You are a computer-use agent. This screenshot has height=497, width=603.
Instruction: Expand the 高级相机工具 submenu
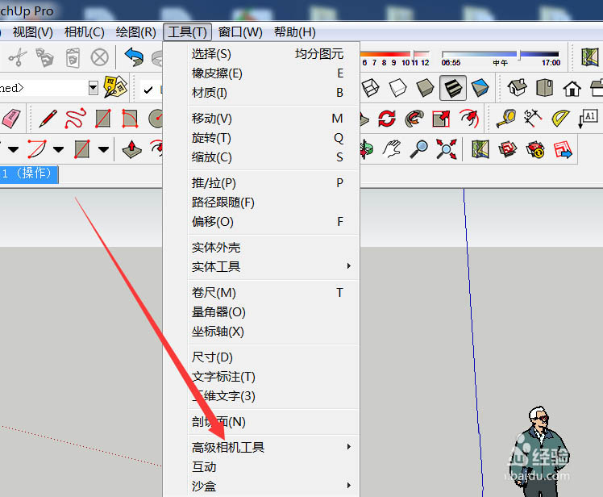tap(275, 447)
